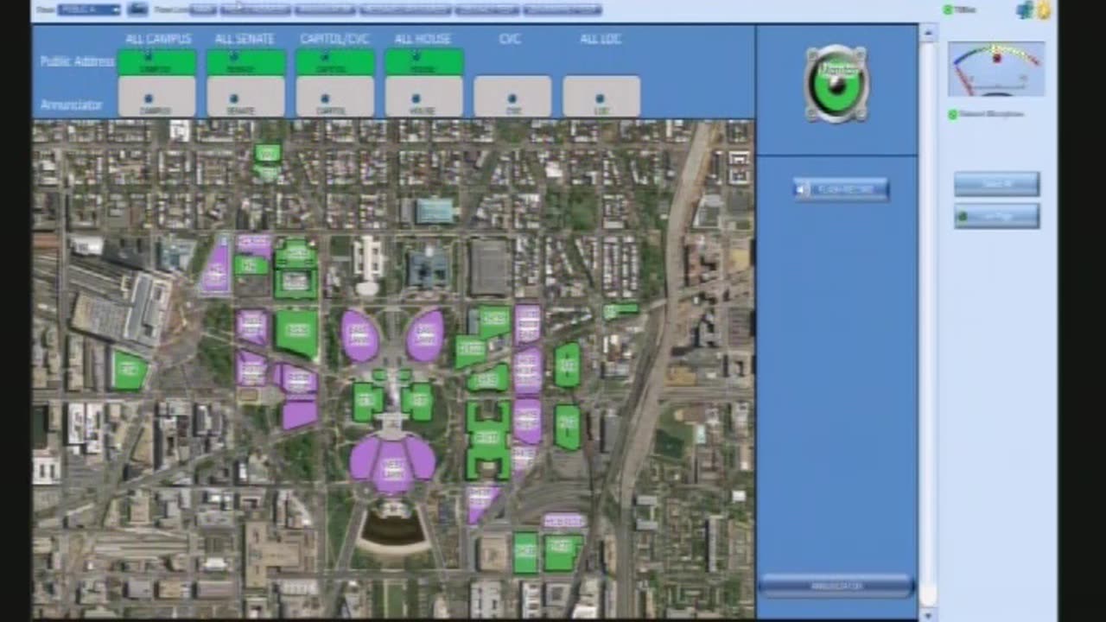Select the SENATE Annunciator button

[x=245, y=97]
